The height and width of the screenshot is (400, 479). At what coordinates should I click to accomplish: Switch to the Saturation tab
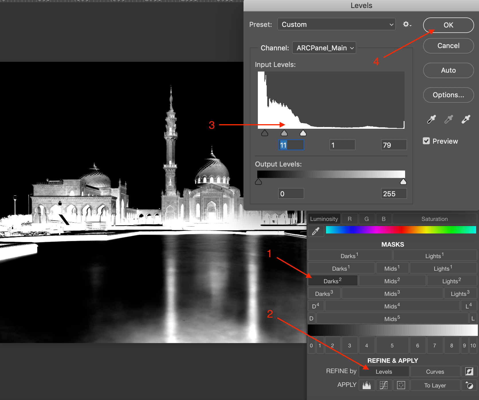(434, 219)
